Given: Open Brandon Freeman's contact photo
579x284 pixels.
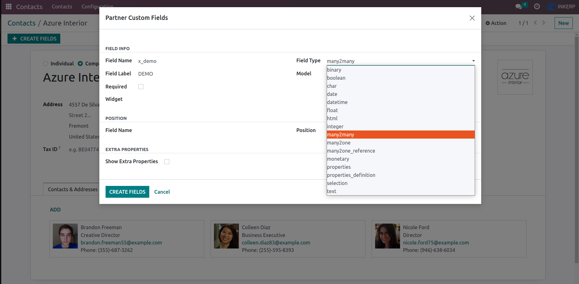Looking at the screenshot, I should pyautogui.click(x=65, y=236).
